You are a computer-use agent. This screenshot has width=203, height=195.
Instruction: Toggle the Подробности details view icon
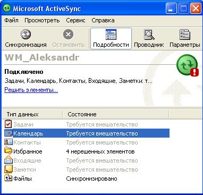[x=111, y=35]
